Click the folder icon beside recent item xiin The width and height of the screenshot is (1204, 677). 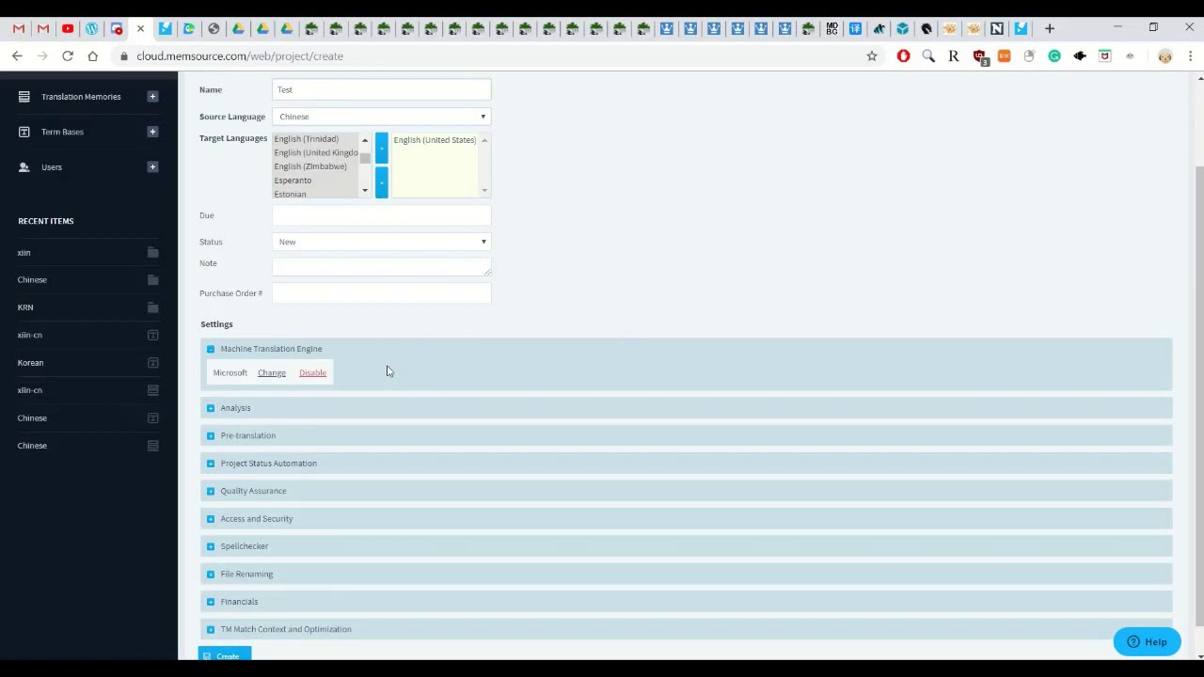point(153,253)
